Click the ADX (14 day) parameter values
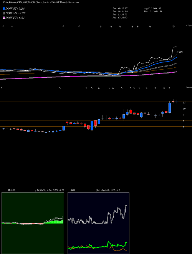Viewport: 192px width, 254px height. (x=108, y=190)
